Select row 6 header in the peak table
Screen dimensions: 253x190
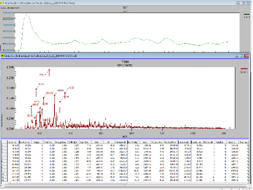pos(4,161)
